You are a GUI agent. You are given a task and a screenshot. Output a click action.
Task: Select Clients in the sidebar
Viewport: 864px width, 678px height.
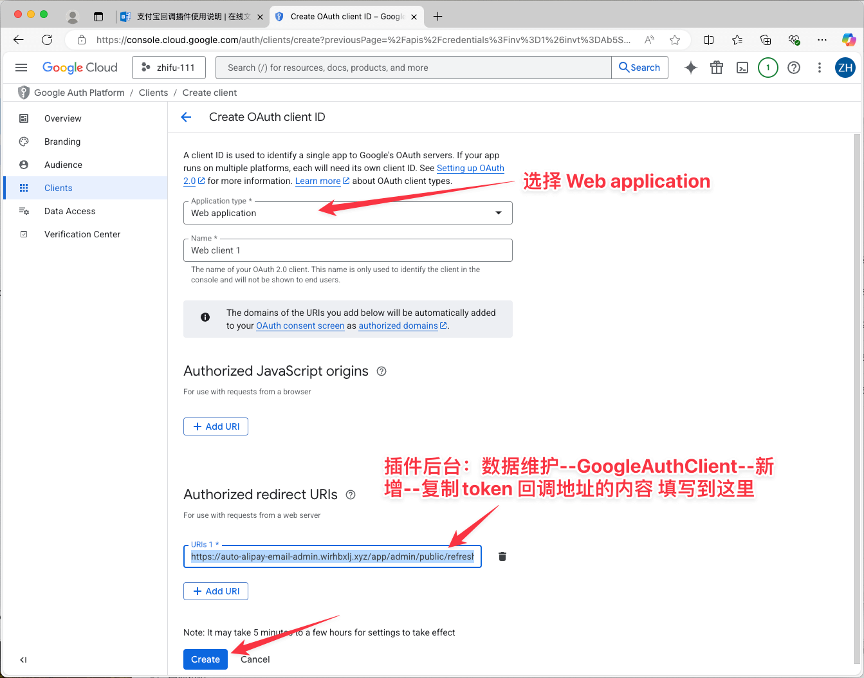point(85,188)
